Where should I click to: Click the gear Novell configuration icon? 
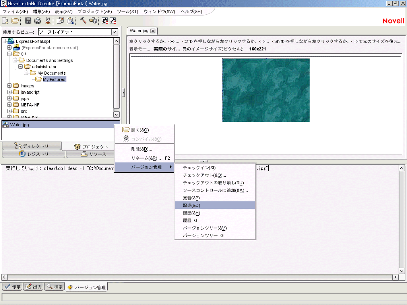click(105, 21)
